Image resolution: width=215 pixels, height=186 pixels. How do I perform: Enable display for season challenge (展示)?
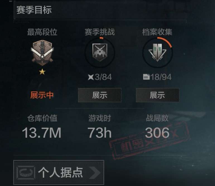pos(100,95)
